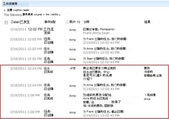Select result text 更改 请求的 安娜由弗兰克

coord(153,72)
